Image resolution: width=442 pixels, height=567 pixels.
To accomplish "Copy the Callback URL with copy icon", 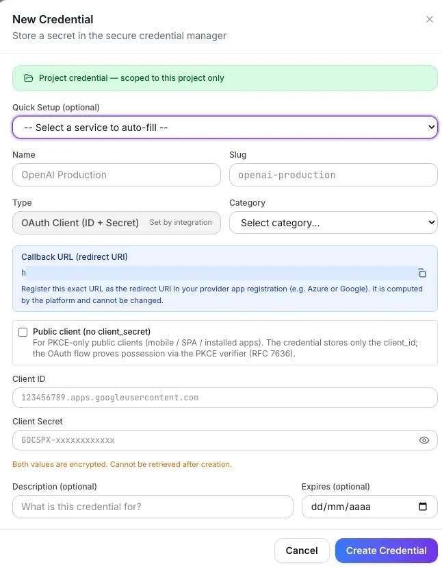I will click(x=422, y=273).
